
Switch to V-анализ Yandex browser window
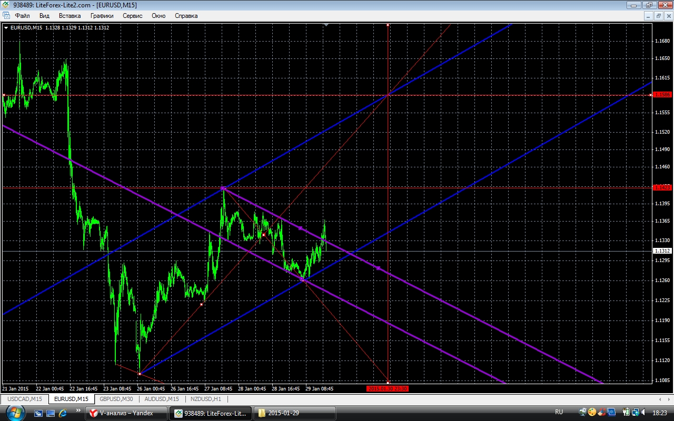point(126,413)
